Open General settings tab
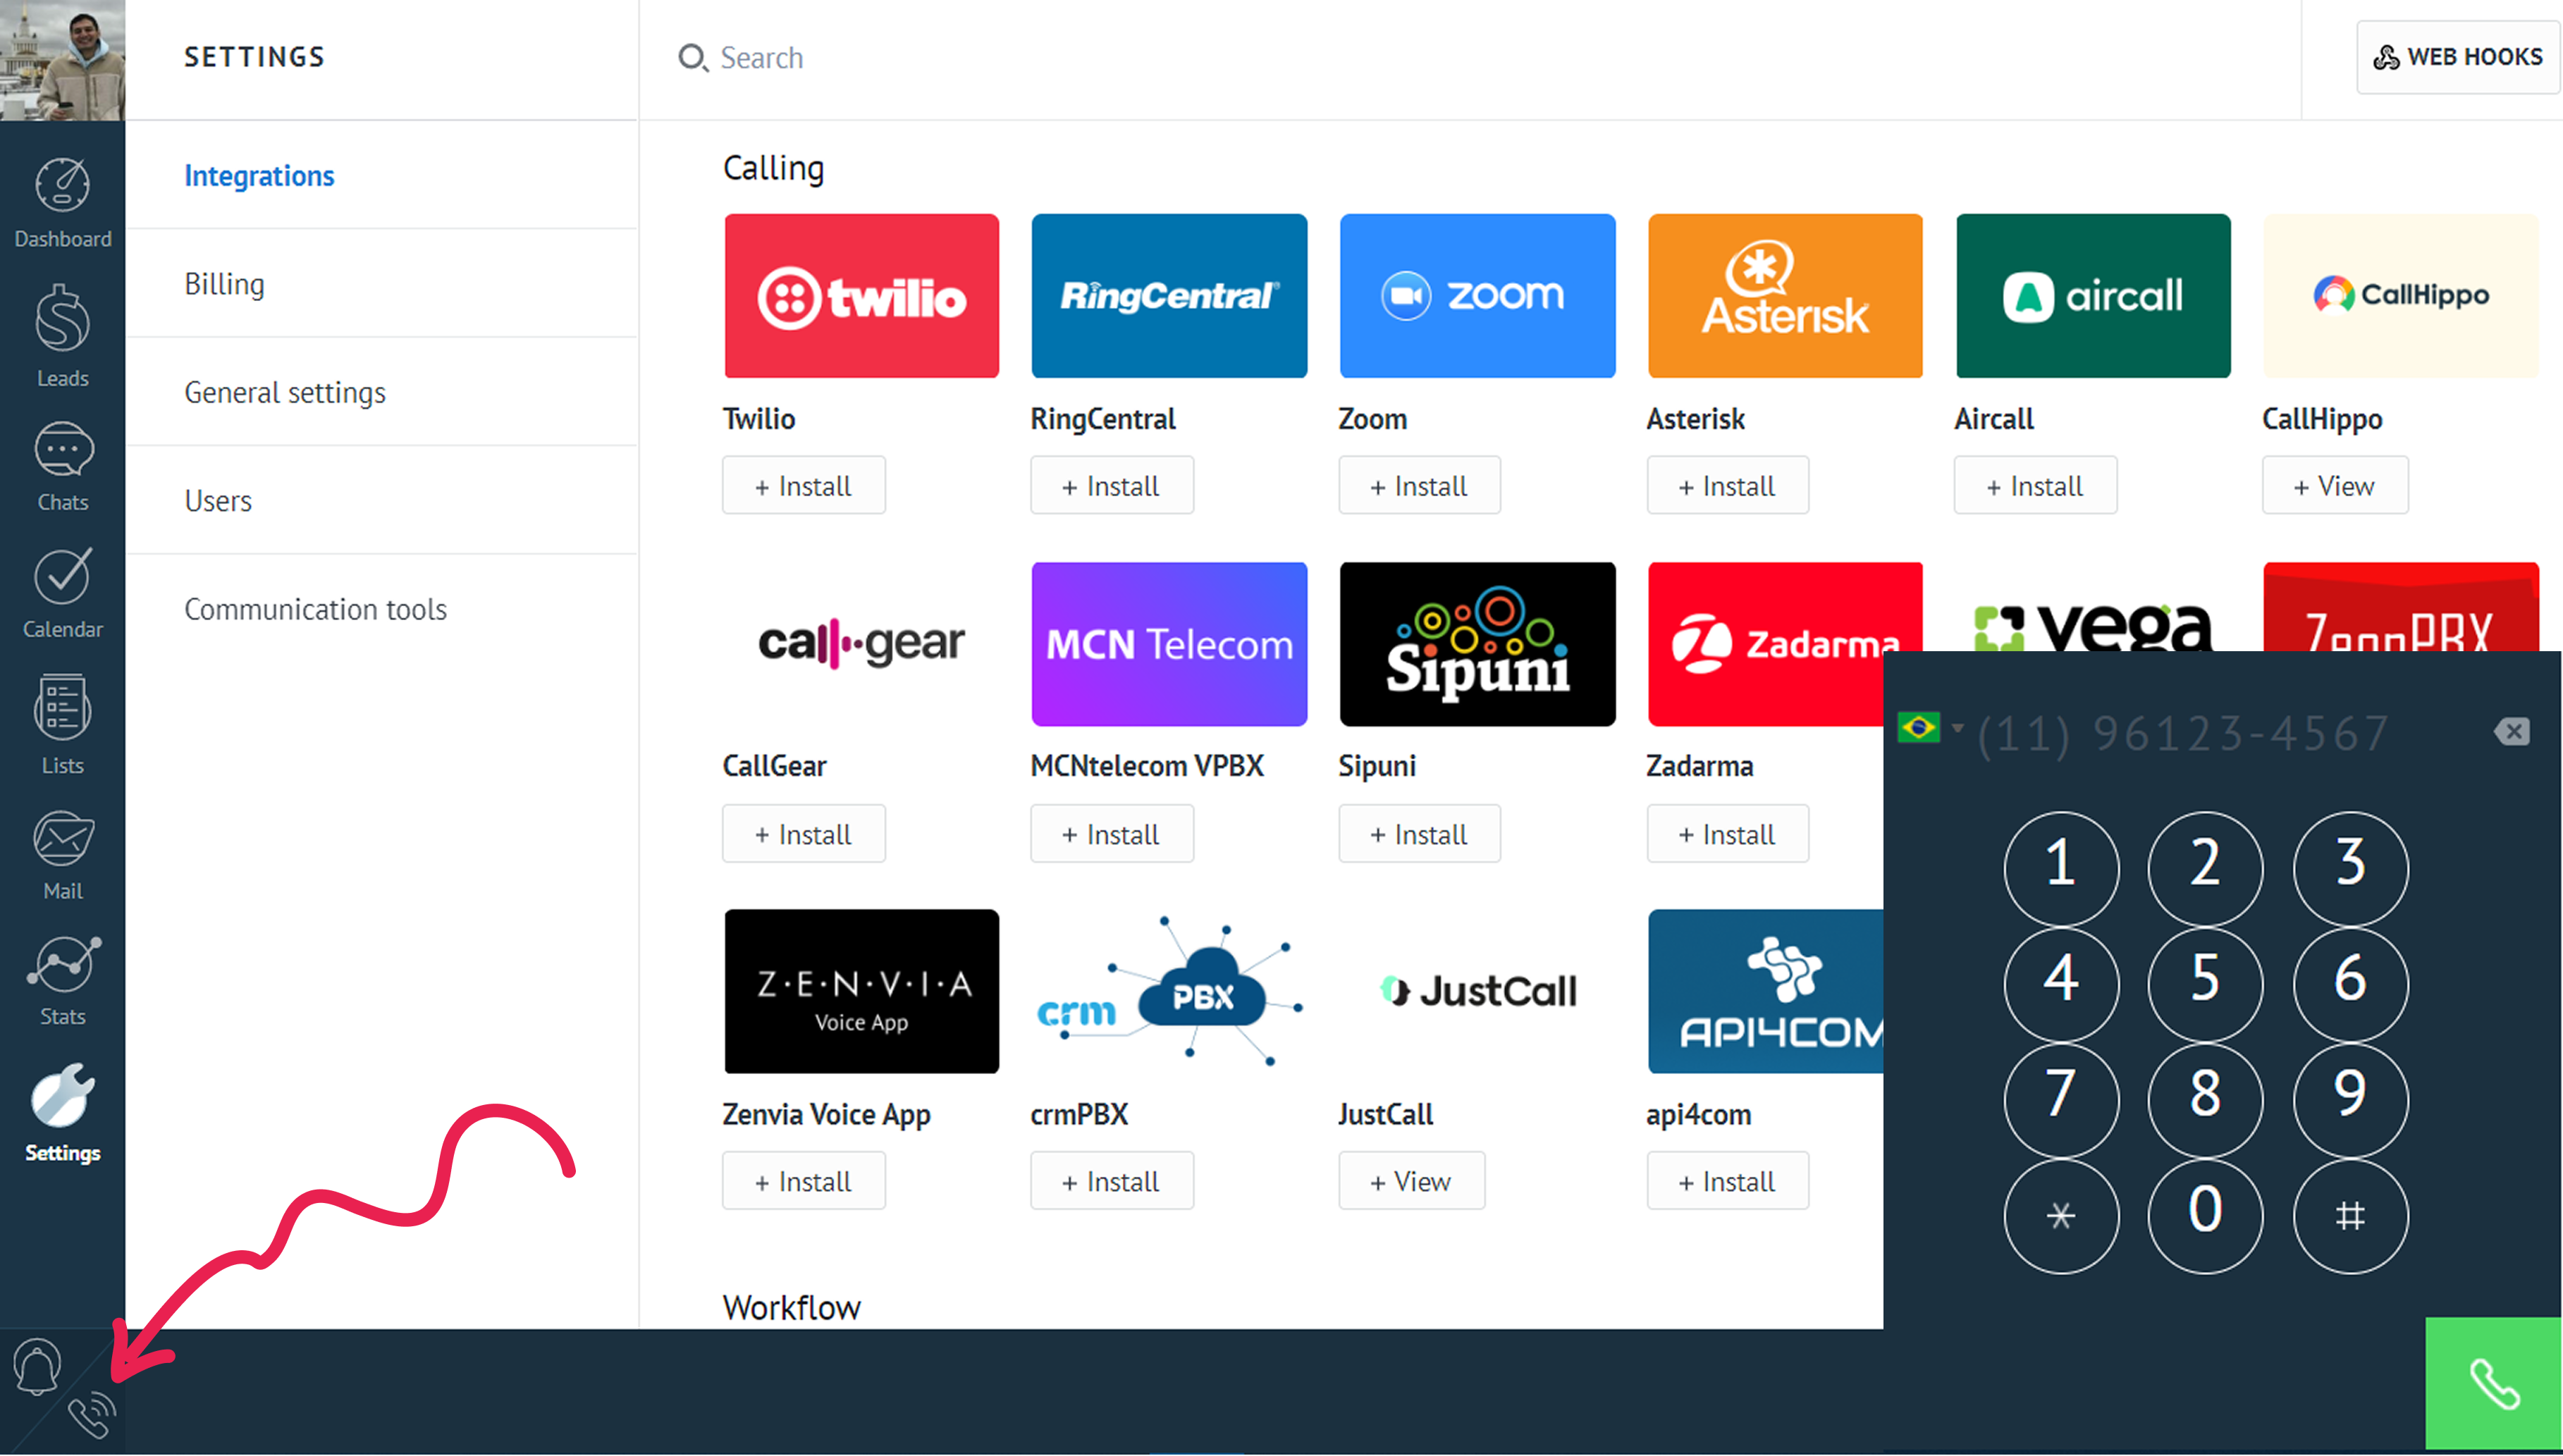 pos(285,392)
